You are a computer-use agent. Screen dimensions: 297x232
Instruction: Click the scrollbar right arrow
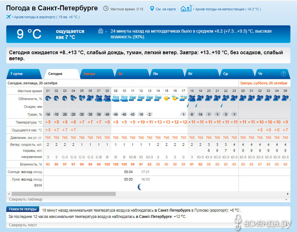pyautogui.click(x=288, y=194)
